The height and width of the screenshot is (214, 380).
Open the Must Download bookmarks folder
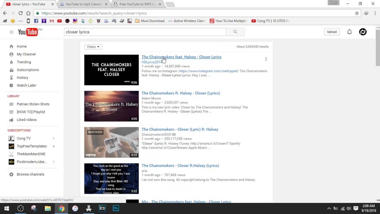pos(150,21)
